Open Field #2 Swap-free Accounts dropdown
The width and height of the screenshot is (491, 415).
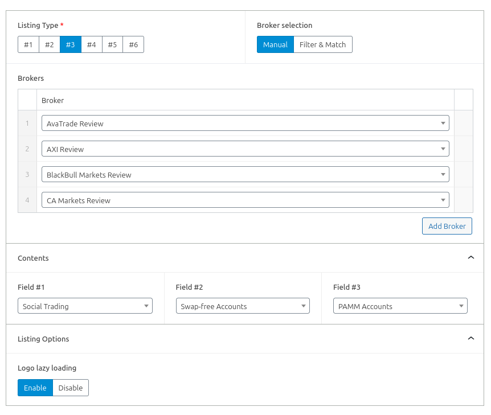coord(243,306)
